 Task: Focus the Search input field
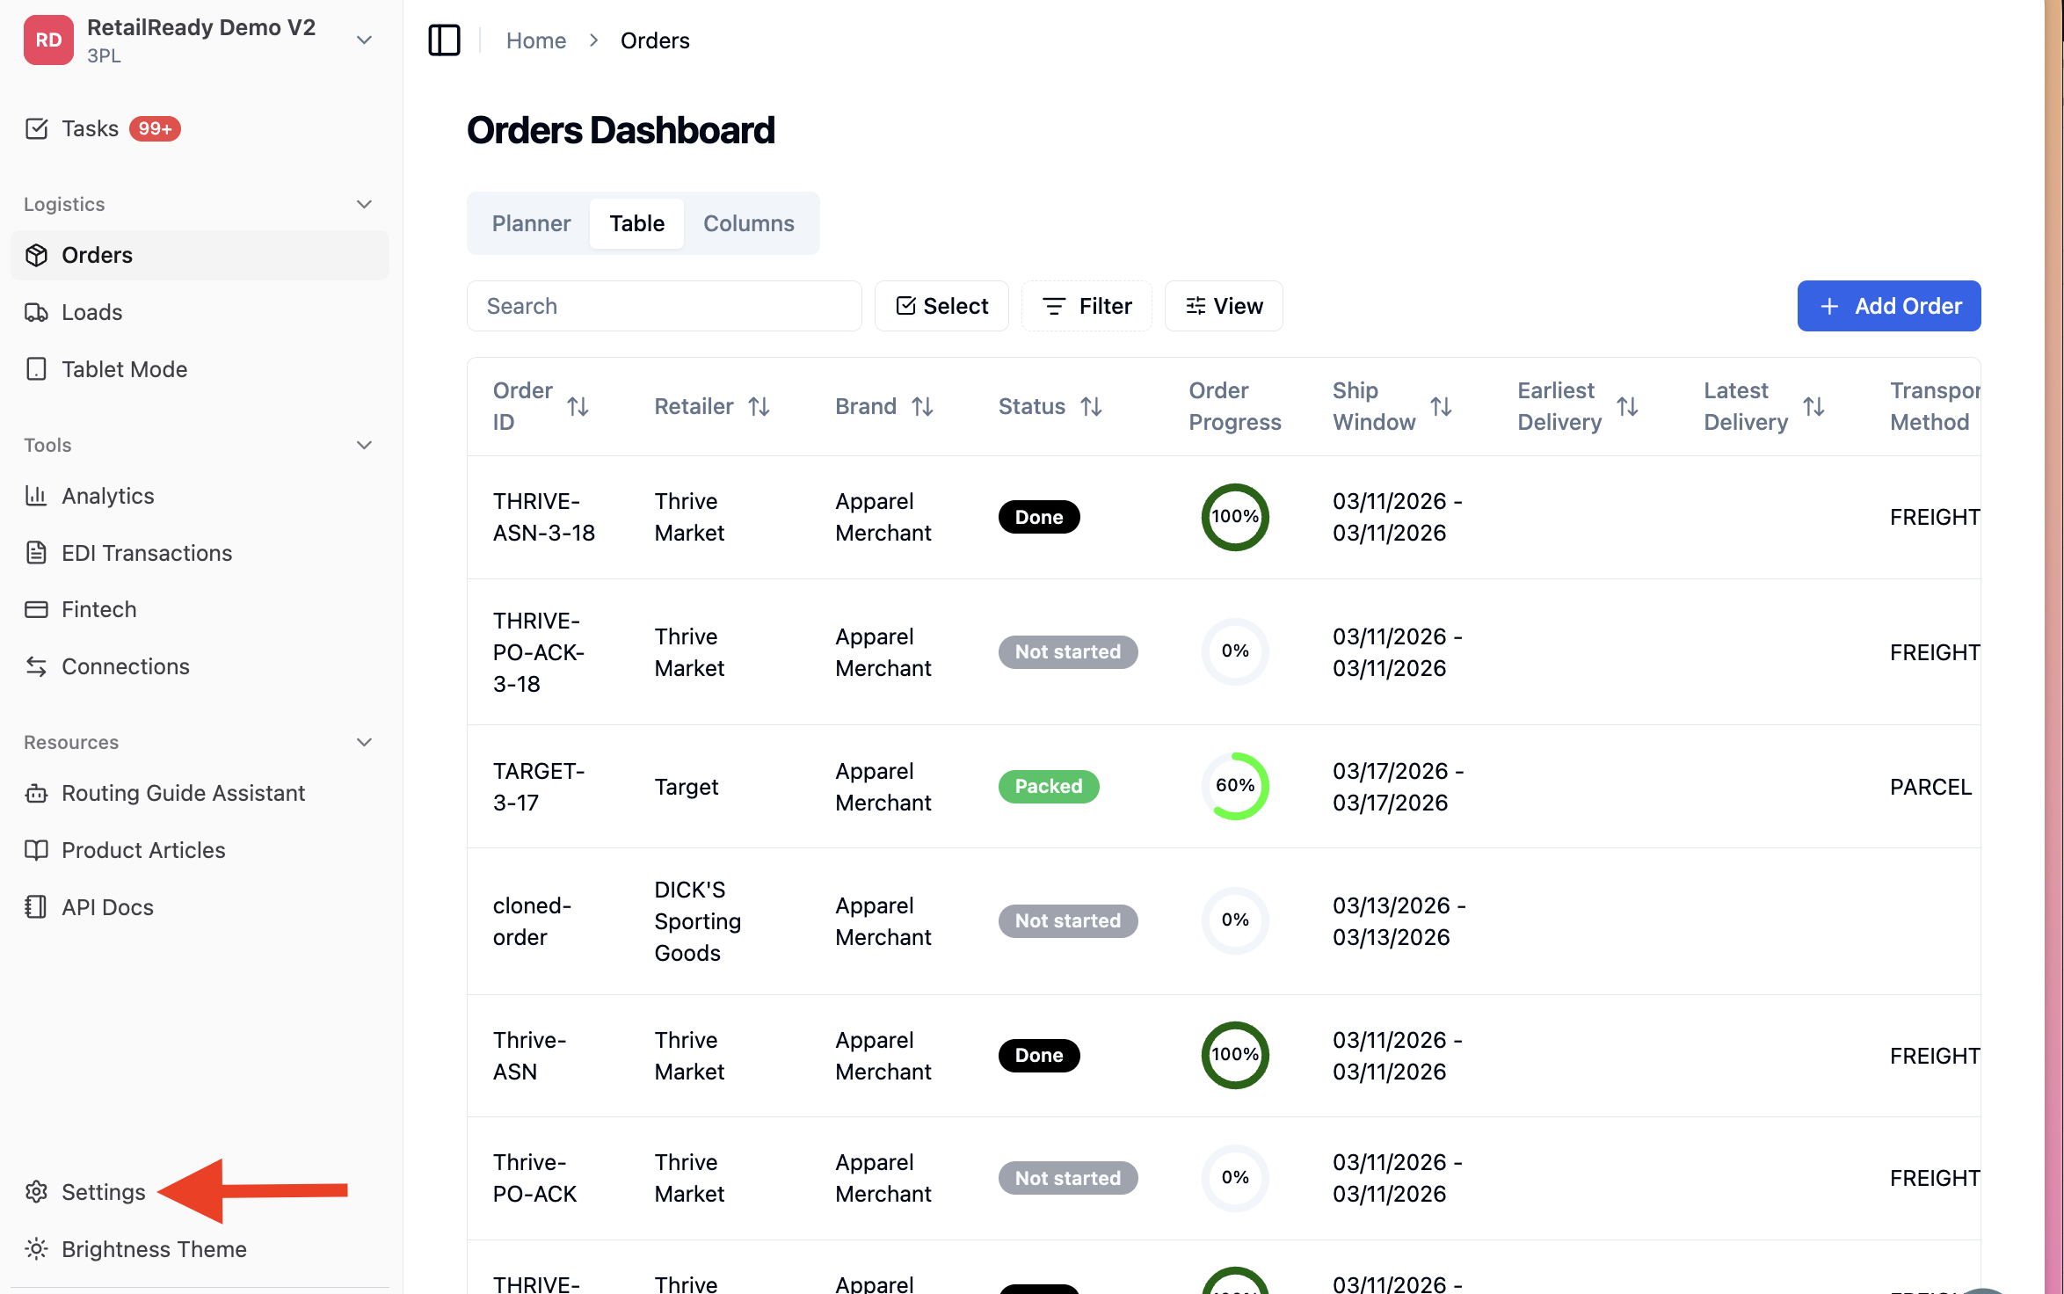click(665, 306)
